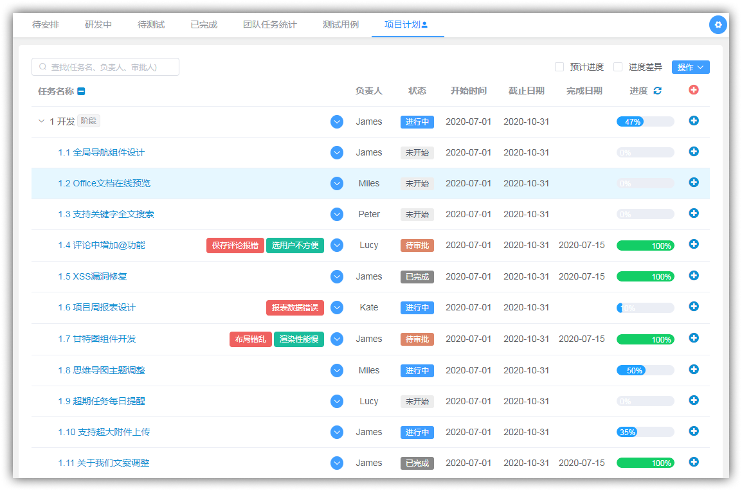Click the plus icon on 1.11 关于我们文案调整 row

click(693, 462)
